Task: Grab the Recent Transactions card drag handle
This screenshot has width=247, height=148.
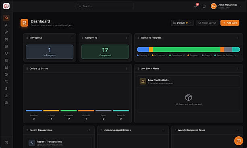Action: 27,130
